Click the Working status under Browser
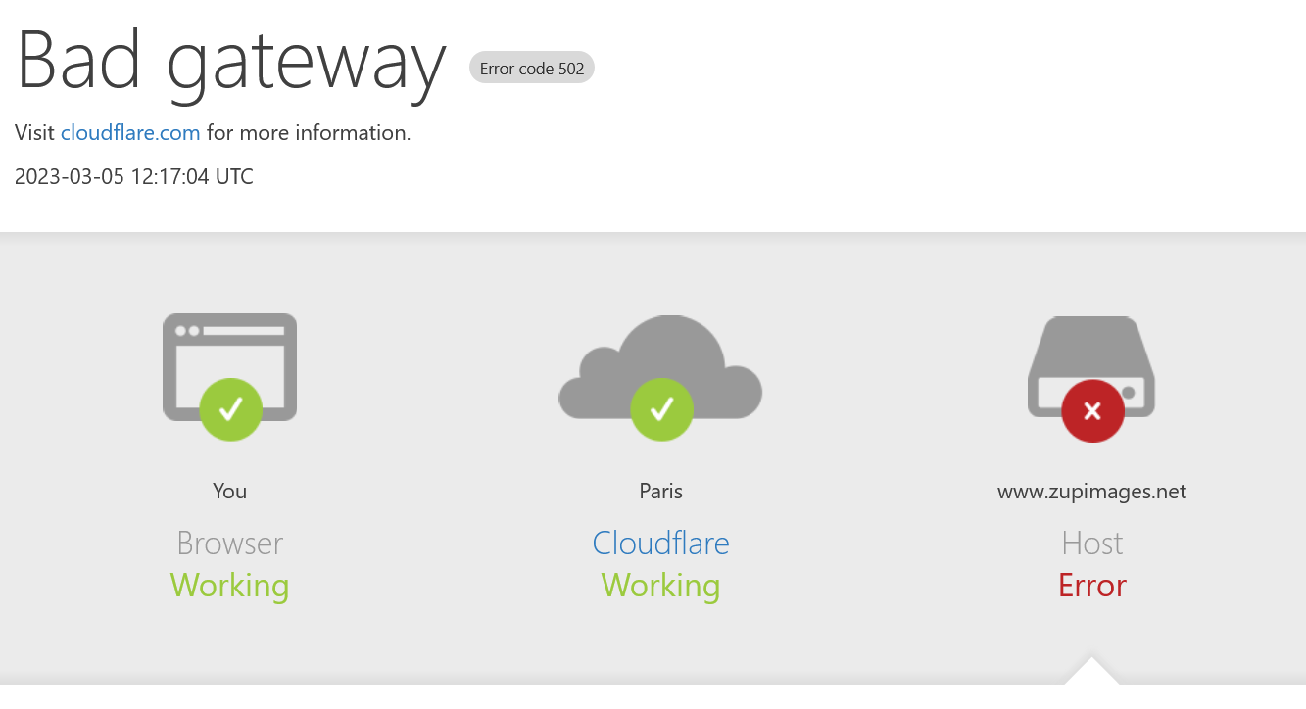 tap(229, 586)
